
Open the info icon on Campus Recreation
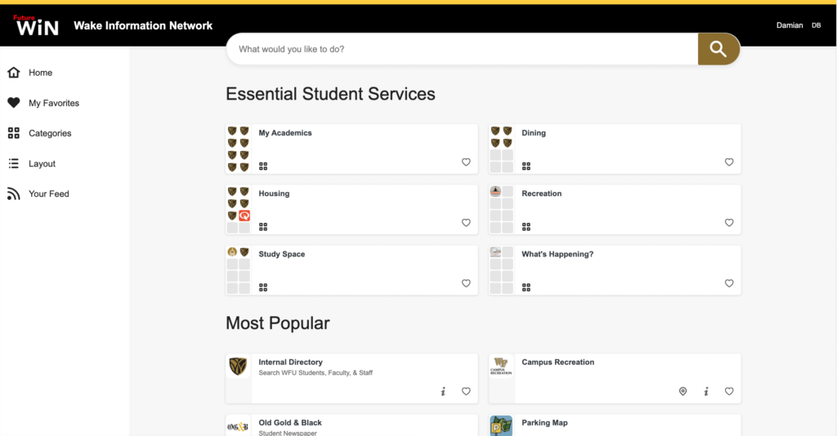tap(706, 391)
